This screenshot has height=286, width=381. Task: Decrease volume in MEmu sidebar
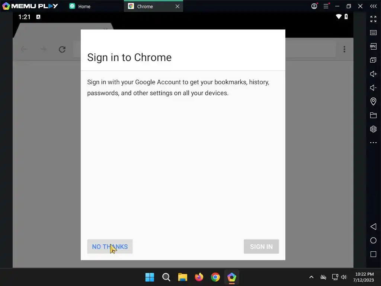373,88
